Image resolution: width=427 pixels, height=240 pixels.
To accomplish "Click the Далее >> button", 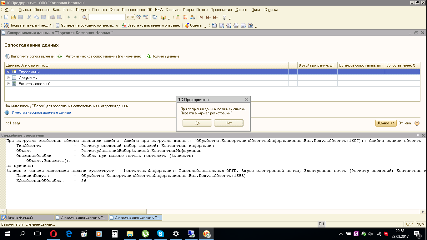I will click(x=386, y=123).
